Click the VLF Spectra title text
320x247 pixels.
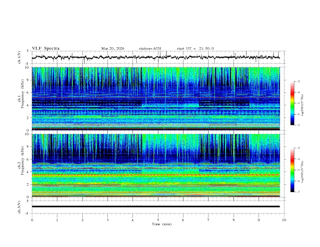point(46,48)
